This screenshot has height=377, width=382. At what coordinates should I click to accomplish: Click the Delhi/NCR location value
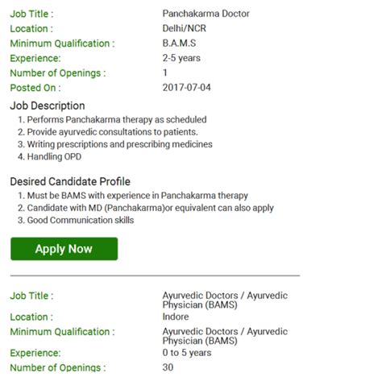(184, 28)
